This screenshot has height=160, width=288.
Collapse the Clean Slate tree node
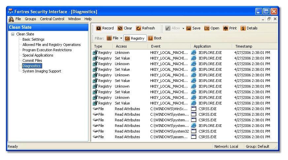click(x=13, y=34)
